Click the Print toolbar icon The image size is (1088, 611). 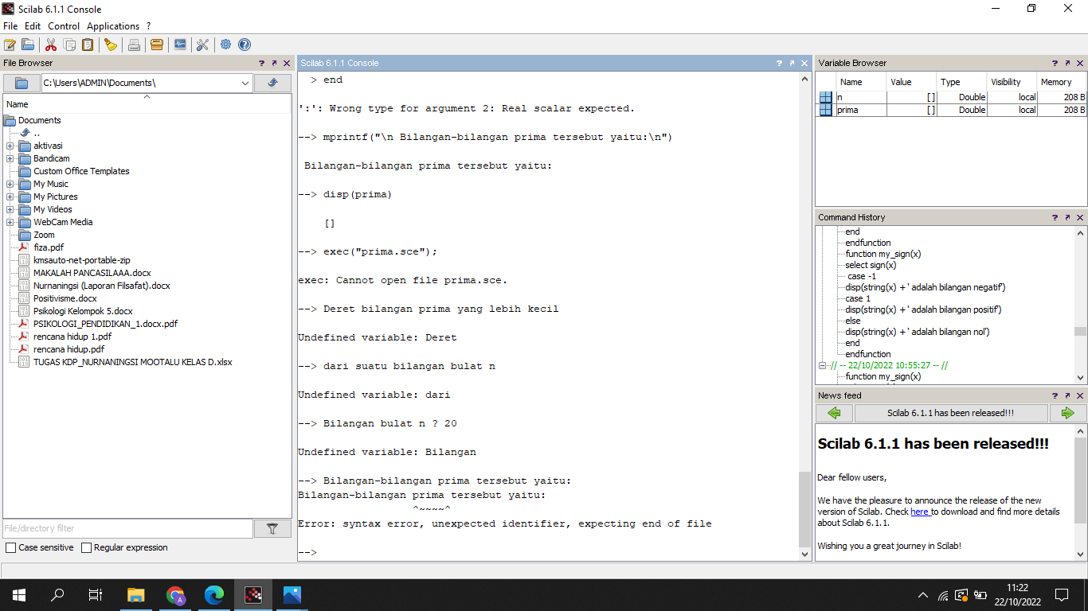134,45
